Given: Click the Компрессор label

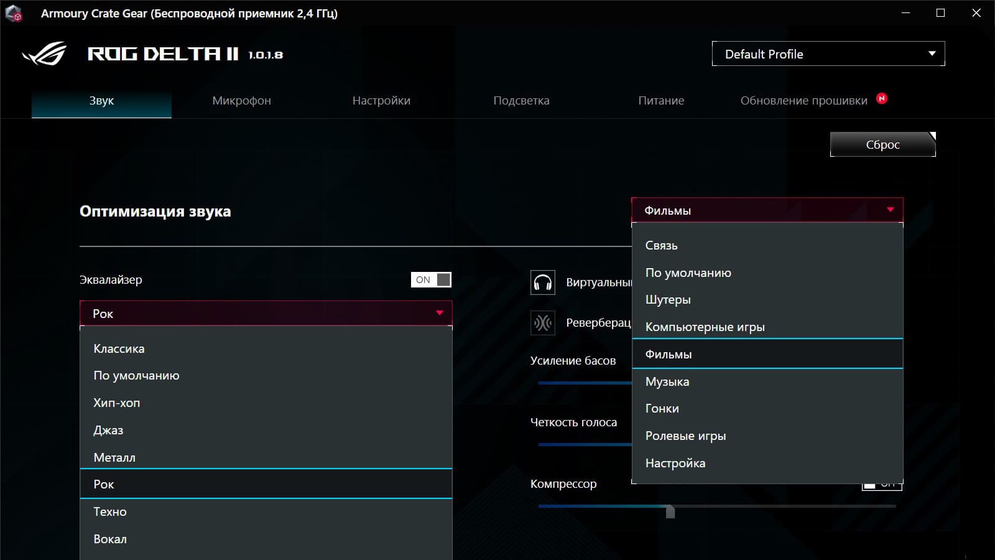Looking at the screenshot, I should (x=563, y=484).
